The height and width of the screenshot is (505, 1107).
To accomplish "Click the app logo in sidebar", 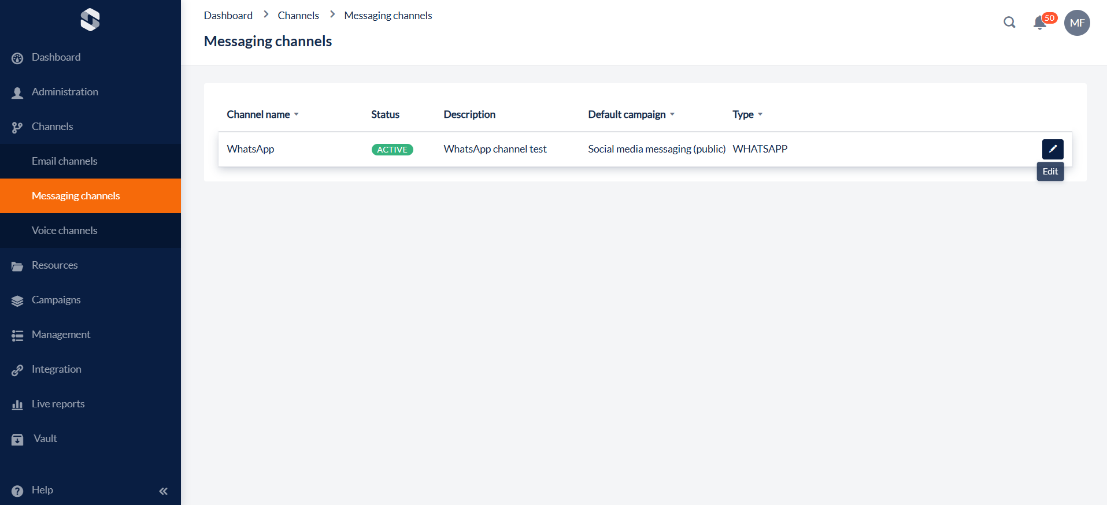I will tap(90, 20).
